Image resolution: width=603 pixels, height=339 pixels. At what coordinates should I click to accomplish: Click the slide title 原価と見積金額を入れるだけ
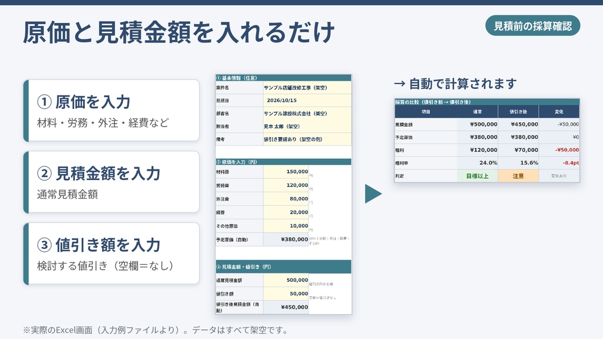(x=178, y=32)
